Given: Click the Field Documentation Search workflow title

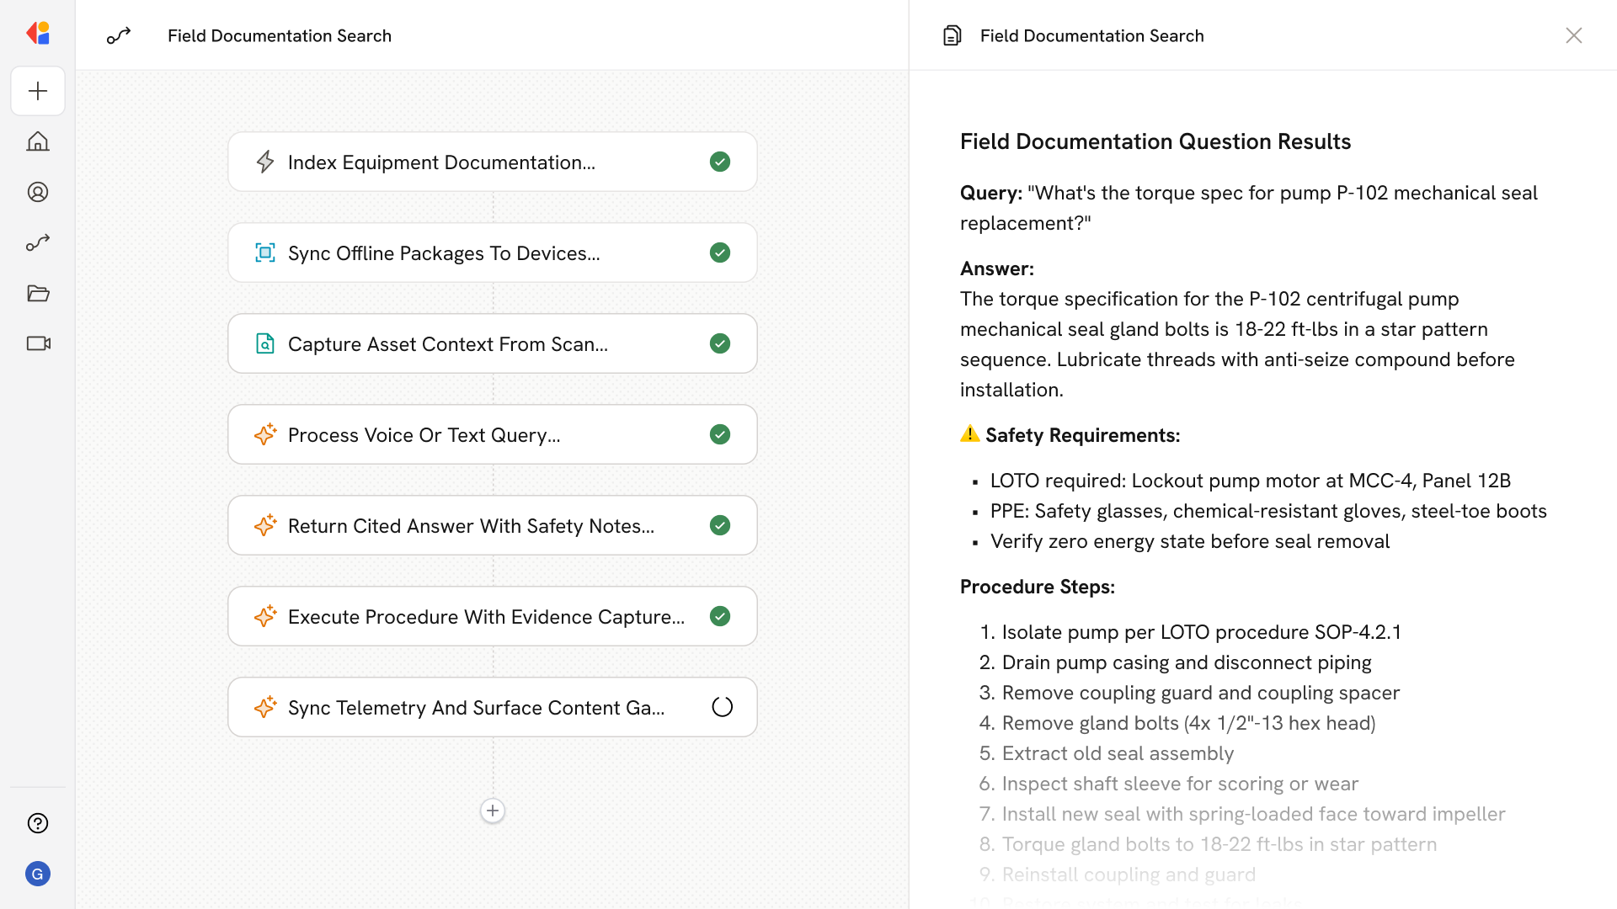Looking at the screenshot, I should pyautogui.click(x=279, y=35).
